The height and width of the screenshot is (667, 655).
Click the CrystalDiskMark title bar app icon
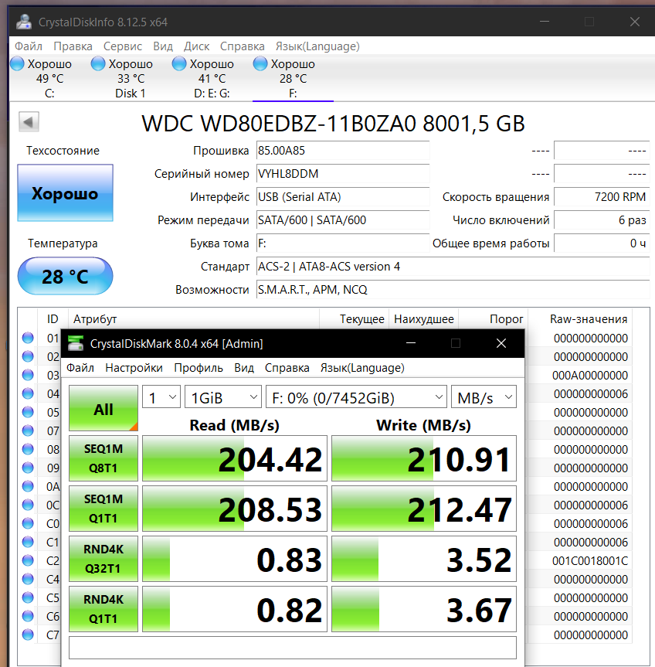pos(75,343)
